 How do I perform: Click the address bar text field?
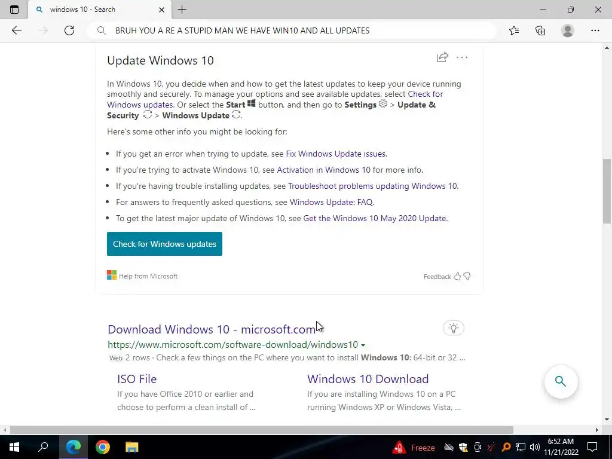click(291, 30)
